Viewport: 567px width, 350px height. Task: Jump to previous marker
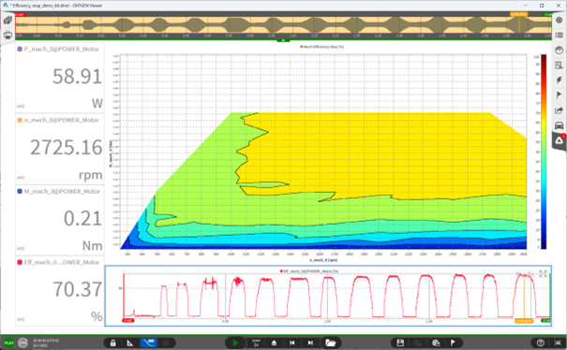[x=292, y=343]
